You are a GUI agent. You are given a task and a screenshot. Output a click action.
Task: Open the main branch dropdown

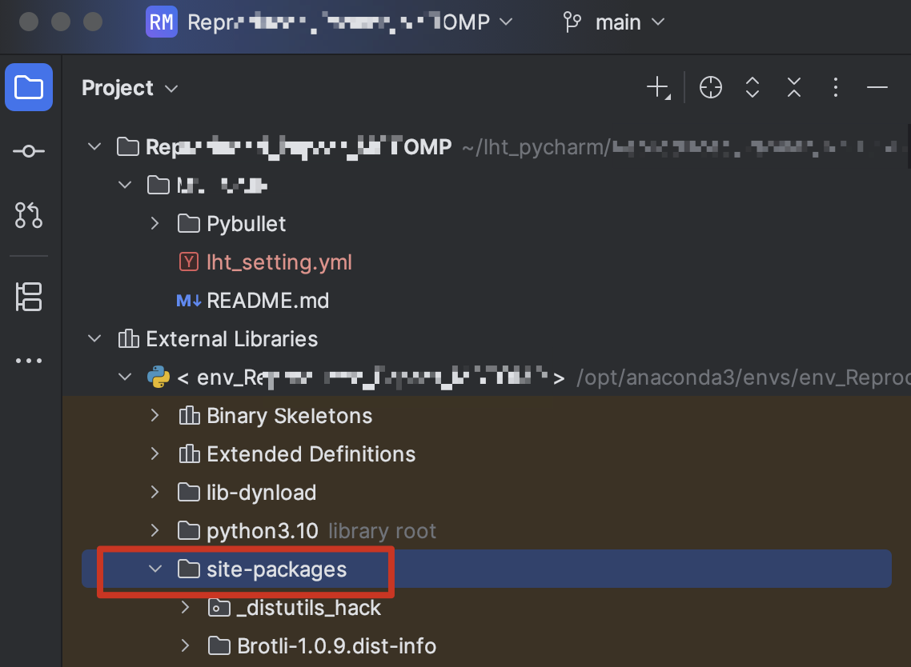[x=615, y=22]
